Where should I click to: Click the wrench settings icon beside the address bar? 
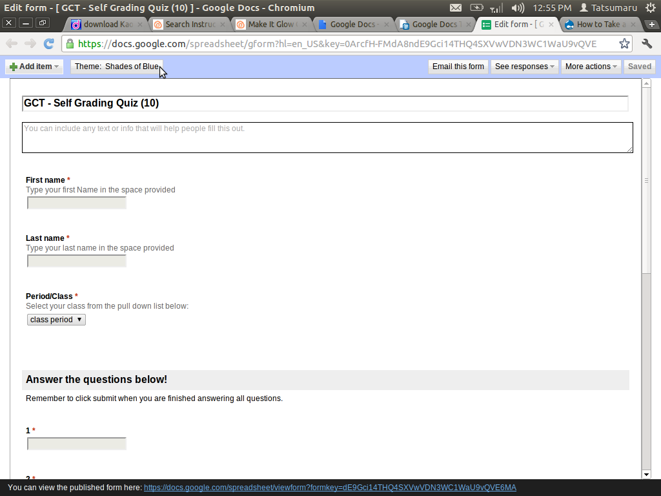(647, 43)
